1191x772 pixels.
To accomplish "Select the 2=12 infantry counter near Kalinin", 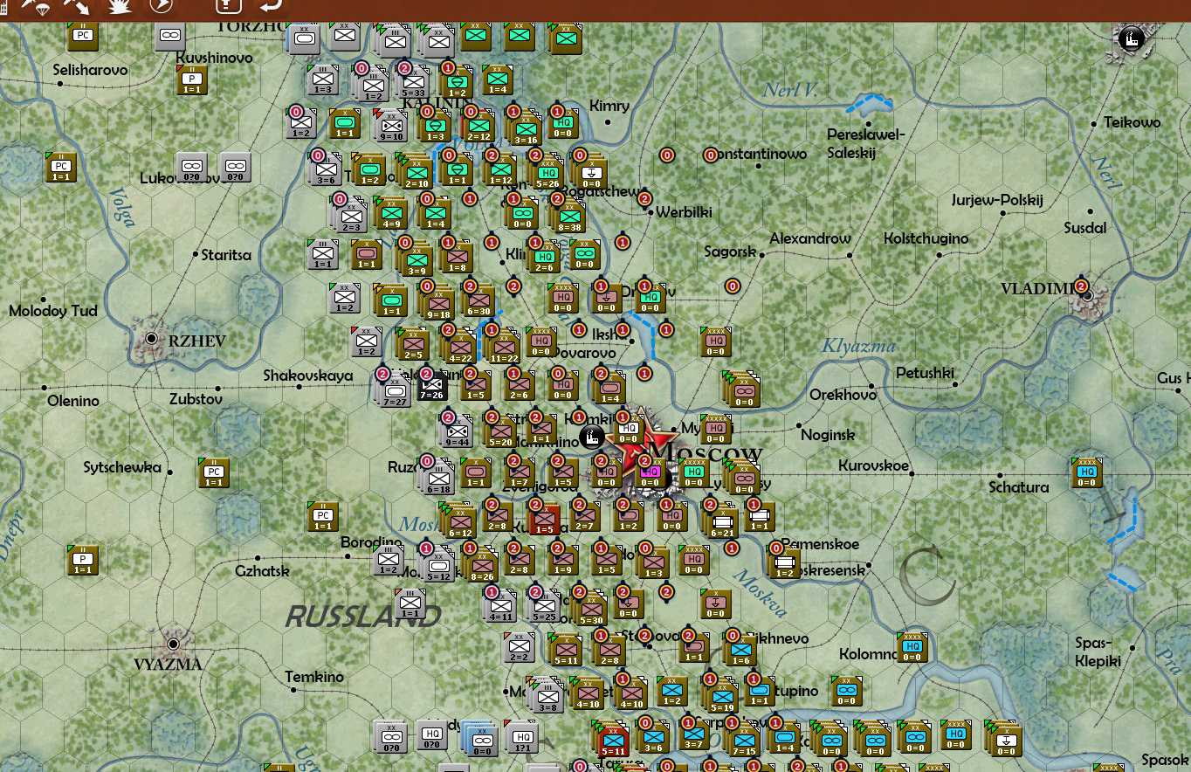I will click(x=478, y=126).
